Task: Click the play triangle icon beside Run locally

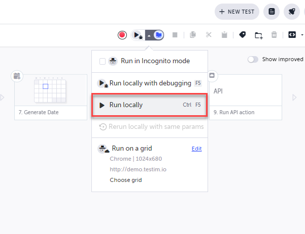Action: [102, 105]
